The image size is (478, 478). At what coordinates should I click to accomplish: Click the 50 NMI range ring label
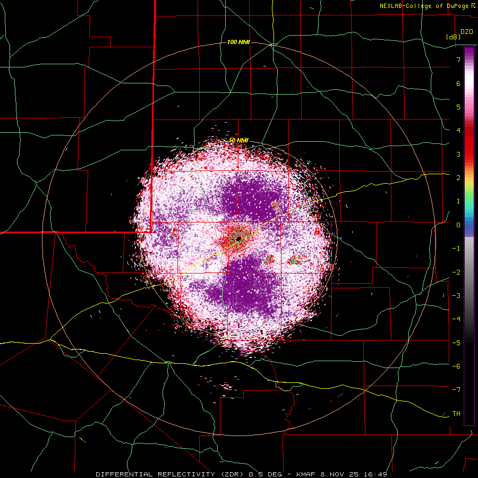coord(238,140)
